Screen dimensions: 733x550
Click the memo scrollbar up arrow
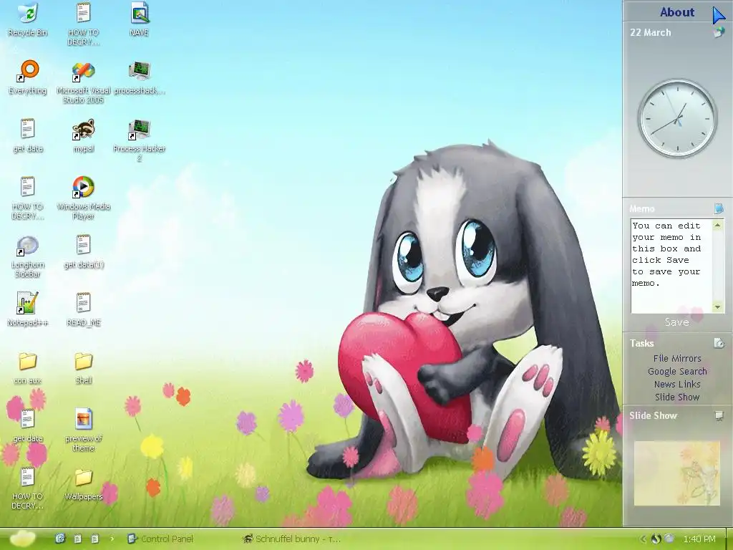(717, 225)
